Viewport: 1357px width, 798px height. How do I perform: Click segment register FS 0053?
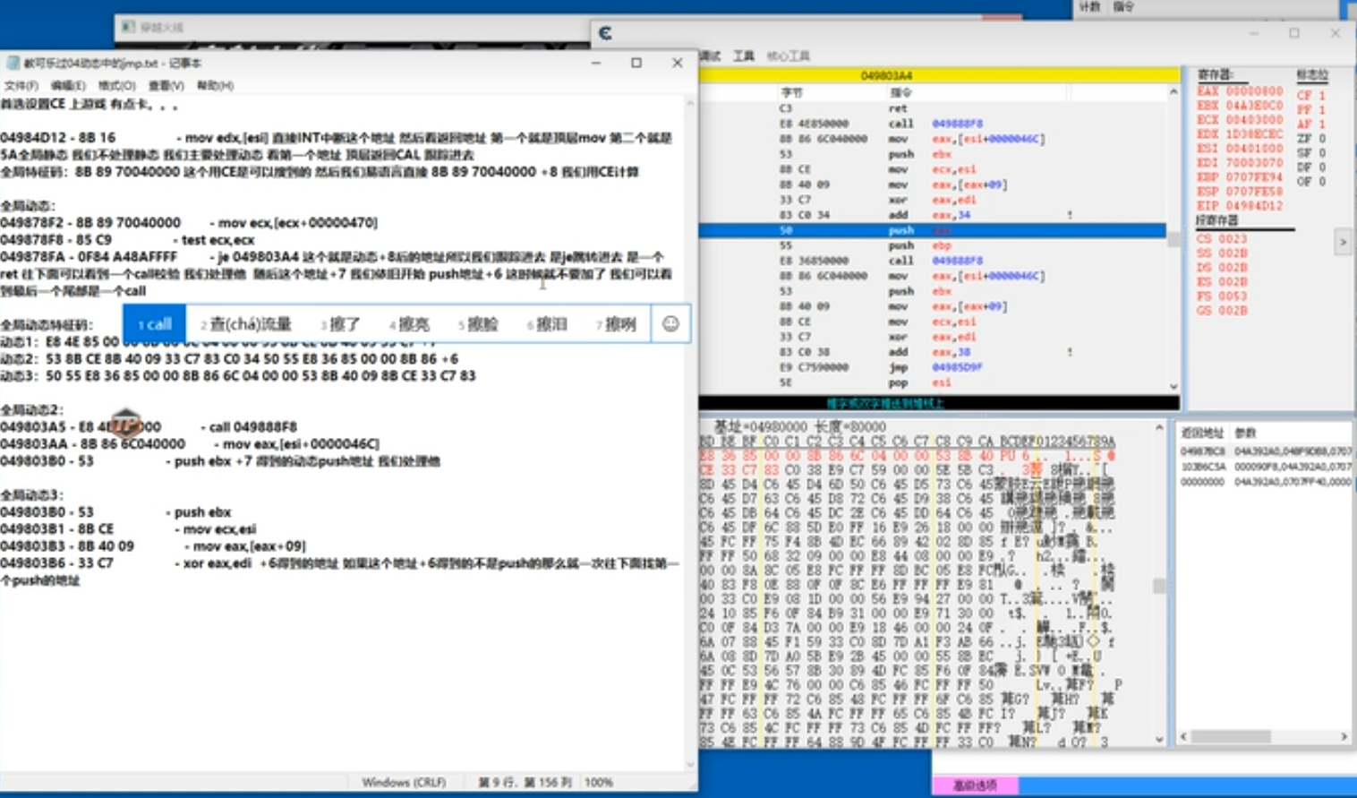[1222, 296]
